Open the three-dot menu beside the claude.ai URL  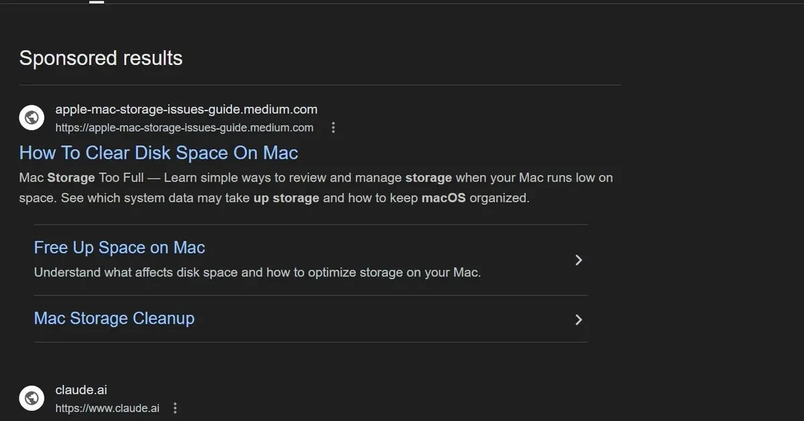(x=174, y=407)
